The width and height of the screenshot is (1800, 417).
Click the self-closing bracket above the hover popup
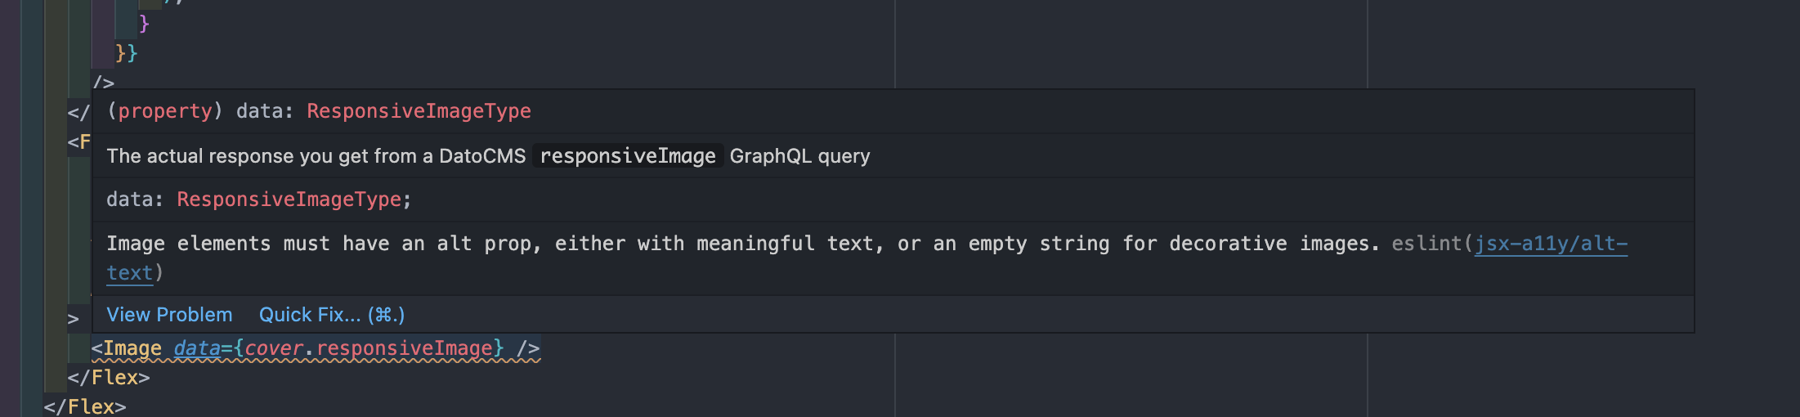tap(104, 82)
